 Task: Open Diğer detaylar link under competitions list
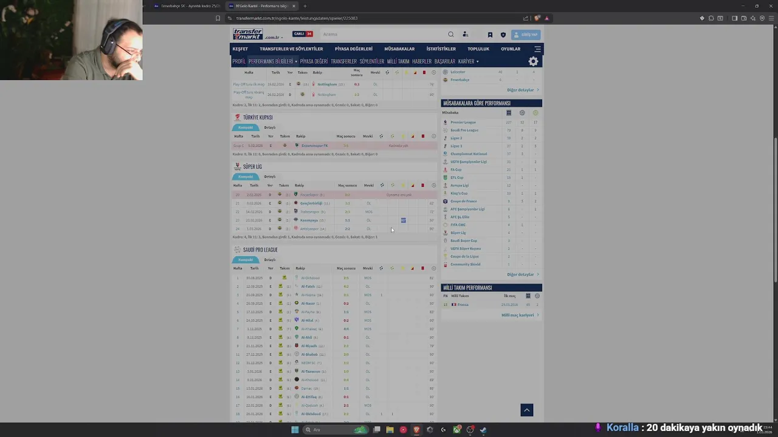pyautogui.click(x=523, y=274)
